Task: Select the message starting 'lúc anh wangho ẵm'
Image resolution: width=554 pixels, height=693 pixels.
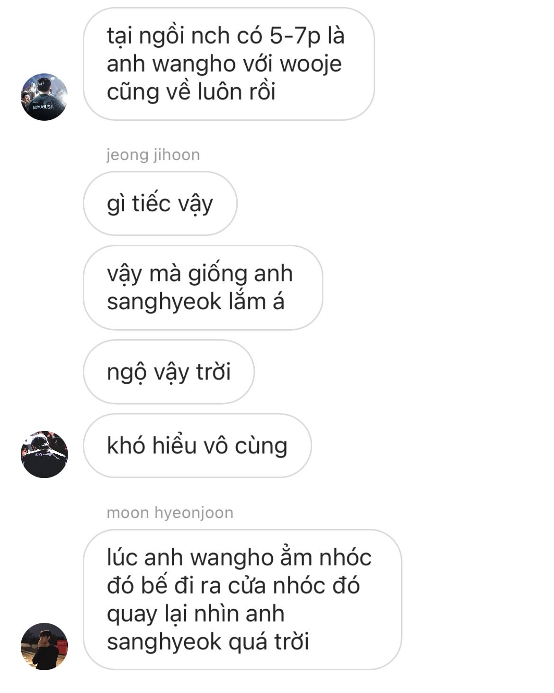Action: coord(242,600)
